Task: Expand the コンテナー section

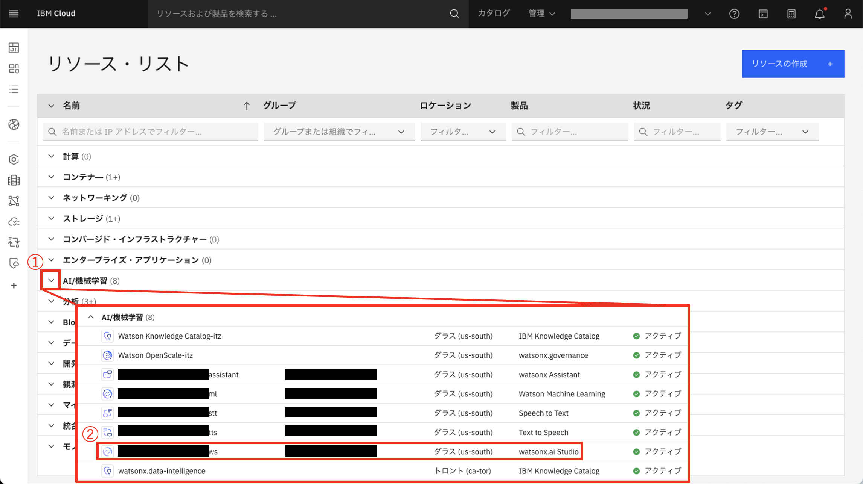Action: 52,177
